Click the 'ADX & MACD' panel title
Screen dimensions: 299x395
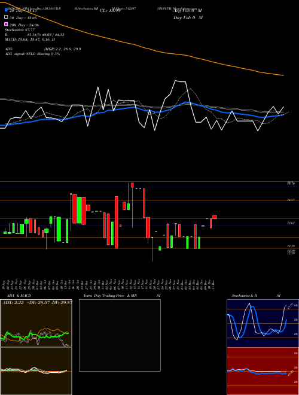pos(19,296)
